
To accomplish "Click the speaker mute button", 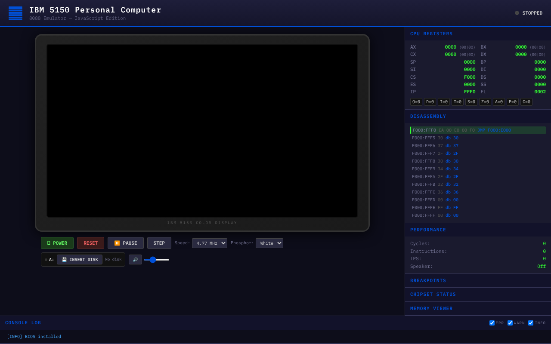I will 135,260.
